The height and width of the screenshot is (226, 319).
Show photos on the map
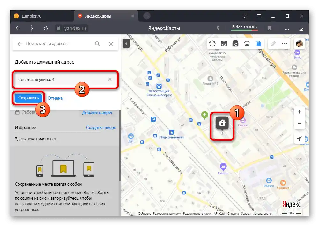[235, 44]
